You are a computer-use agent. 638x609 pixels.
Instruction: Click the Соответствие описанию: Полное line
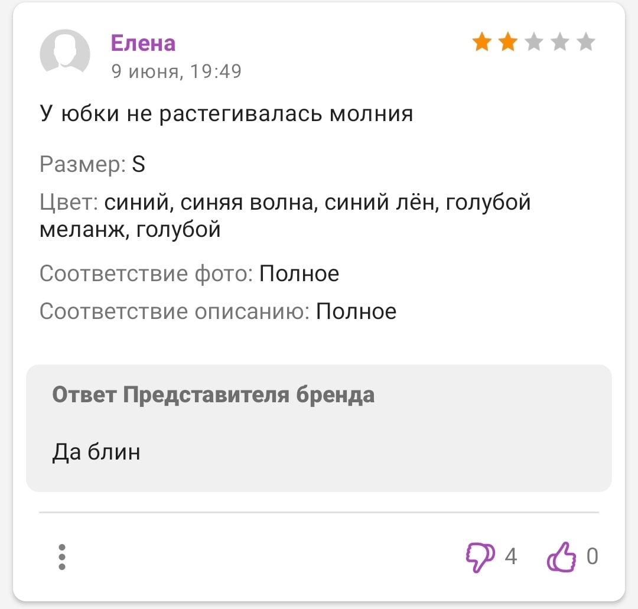217,311
